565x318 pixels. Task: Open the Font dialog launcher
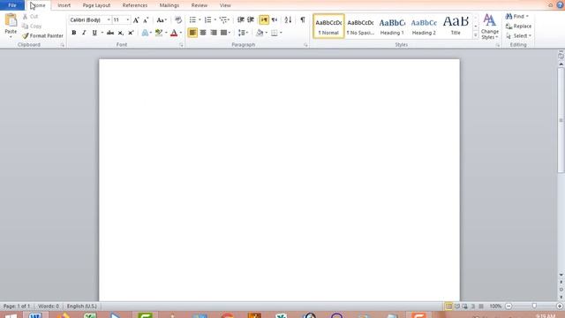coord(181,45)
